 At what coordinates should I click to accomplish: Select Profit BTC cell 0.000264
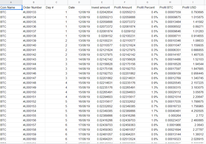170,116
